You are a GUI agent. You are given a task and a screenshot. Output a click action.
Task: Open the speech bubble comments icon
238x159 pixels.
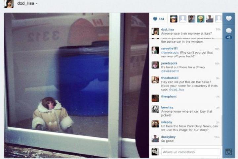coord(229,31)
